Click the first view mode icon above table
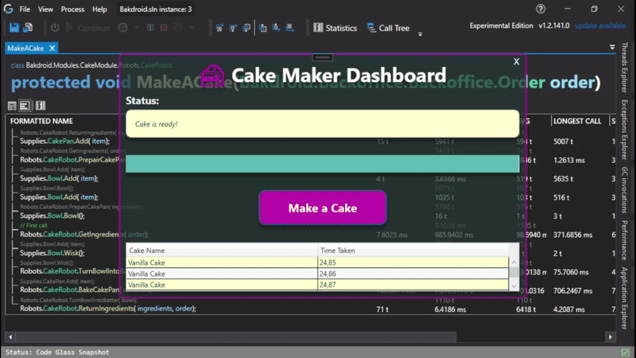This screenshot has width=636, height=358. point(12,105)
